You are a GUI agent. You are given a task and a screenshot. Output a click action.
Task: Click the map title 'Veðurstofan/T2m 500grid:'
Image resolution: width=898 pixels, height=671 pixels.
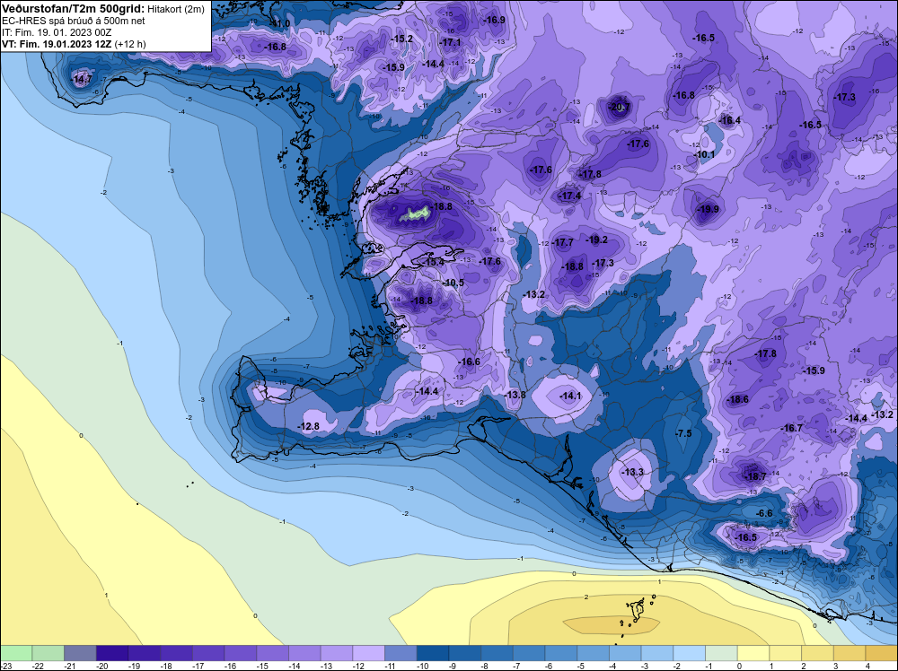[73, 9]
